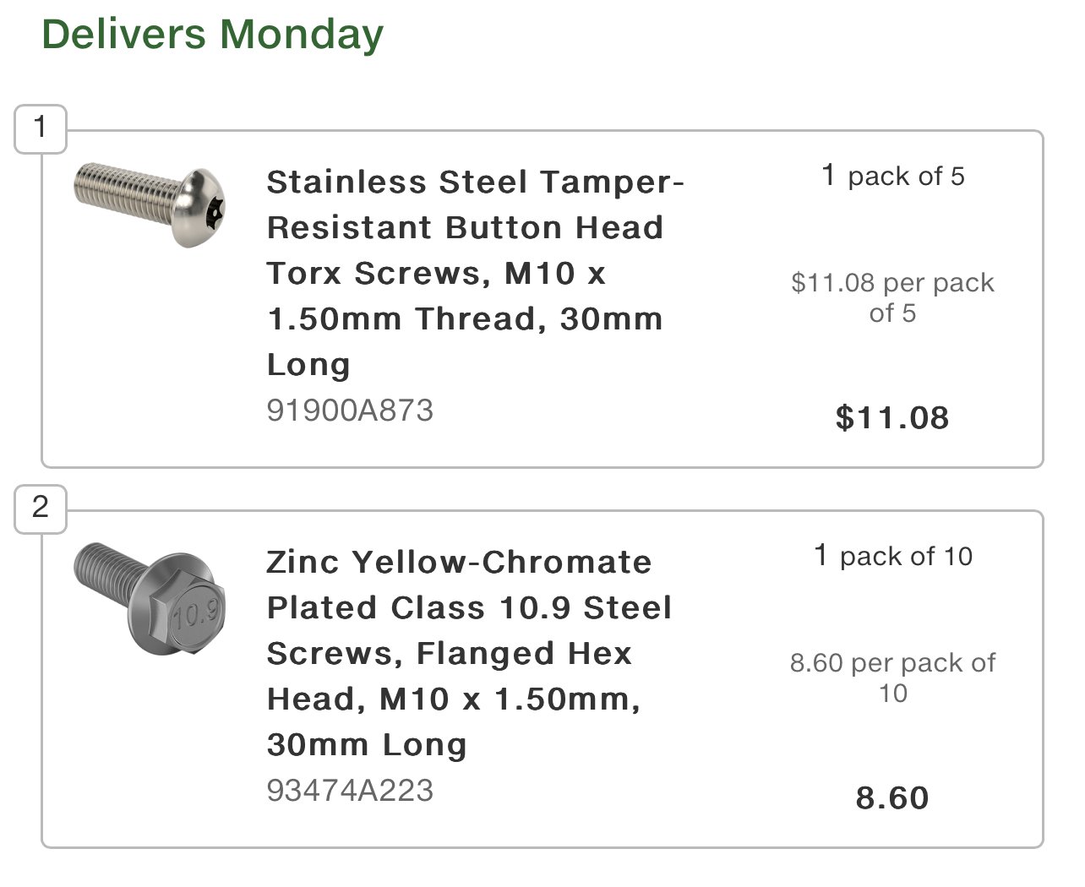This screenshot has height=887, width=1085.
Task: Open the Torx button head screw thumbnail
Action: 150,205
